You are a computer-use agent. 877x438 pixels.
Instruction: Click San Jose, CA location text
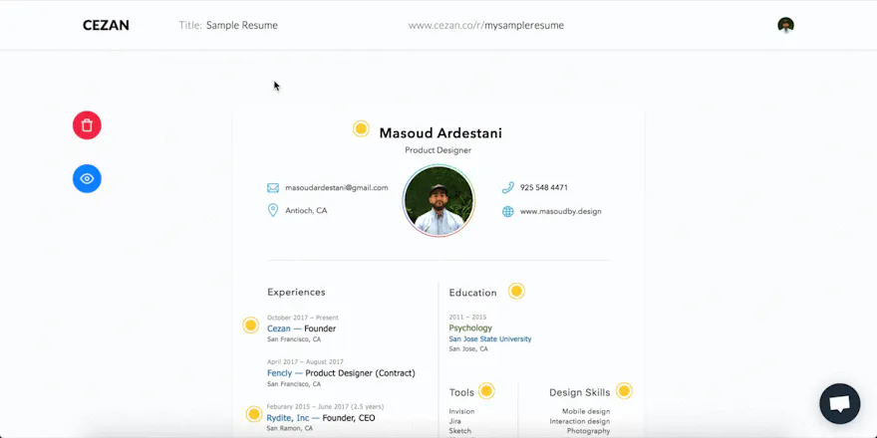click(468, 348)
